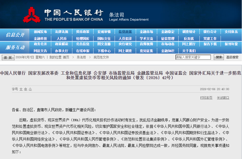Open 关于我们 page
Viewport: 242px width, 159px height.
click(x=189, y=51)
